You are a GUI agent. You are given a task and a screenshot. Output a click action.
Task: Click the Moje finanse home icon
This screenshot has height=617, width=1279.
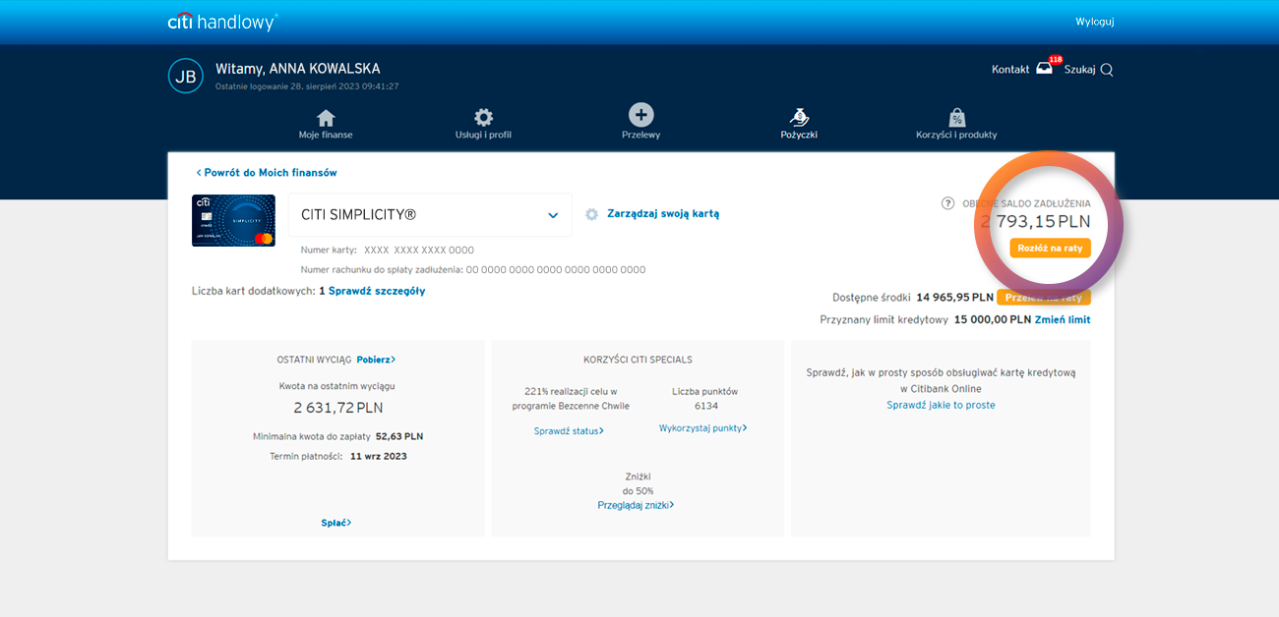click(x=326, y=118)
